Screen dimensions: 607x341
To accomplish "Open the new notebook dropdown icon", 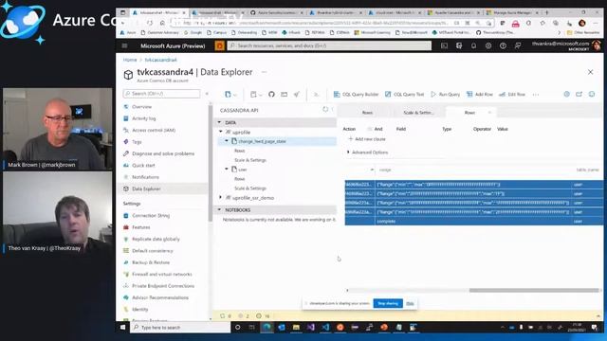I will [x=256, y=95].
